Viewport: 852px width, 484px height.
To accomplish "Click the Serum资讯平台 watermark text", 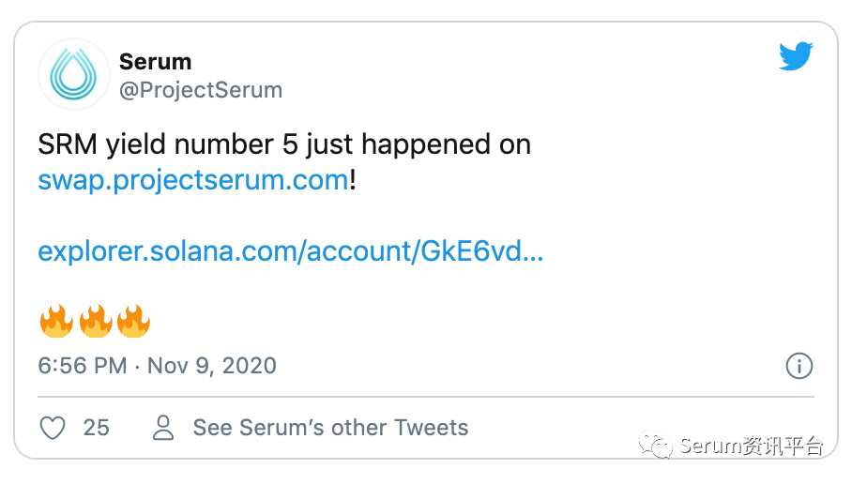I will click(752, 446).
